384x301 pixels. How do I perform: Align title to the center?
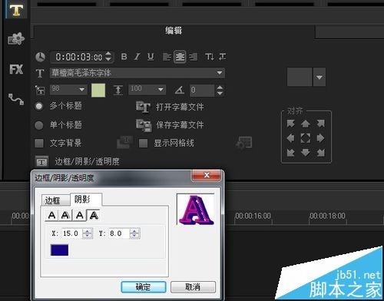(x=306, y=138)
